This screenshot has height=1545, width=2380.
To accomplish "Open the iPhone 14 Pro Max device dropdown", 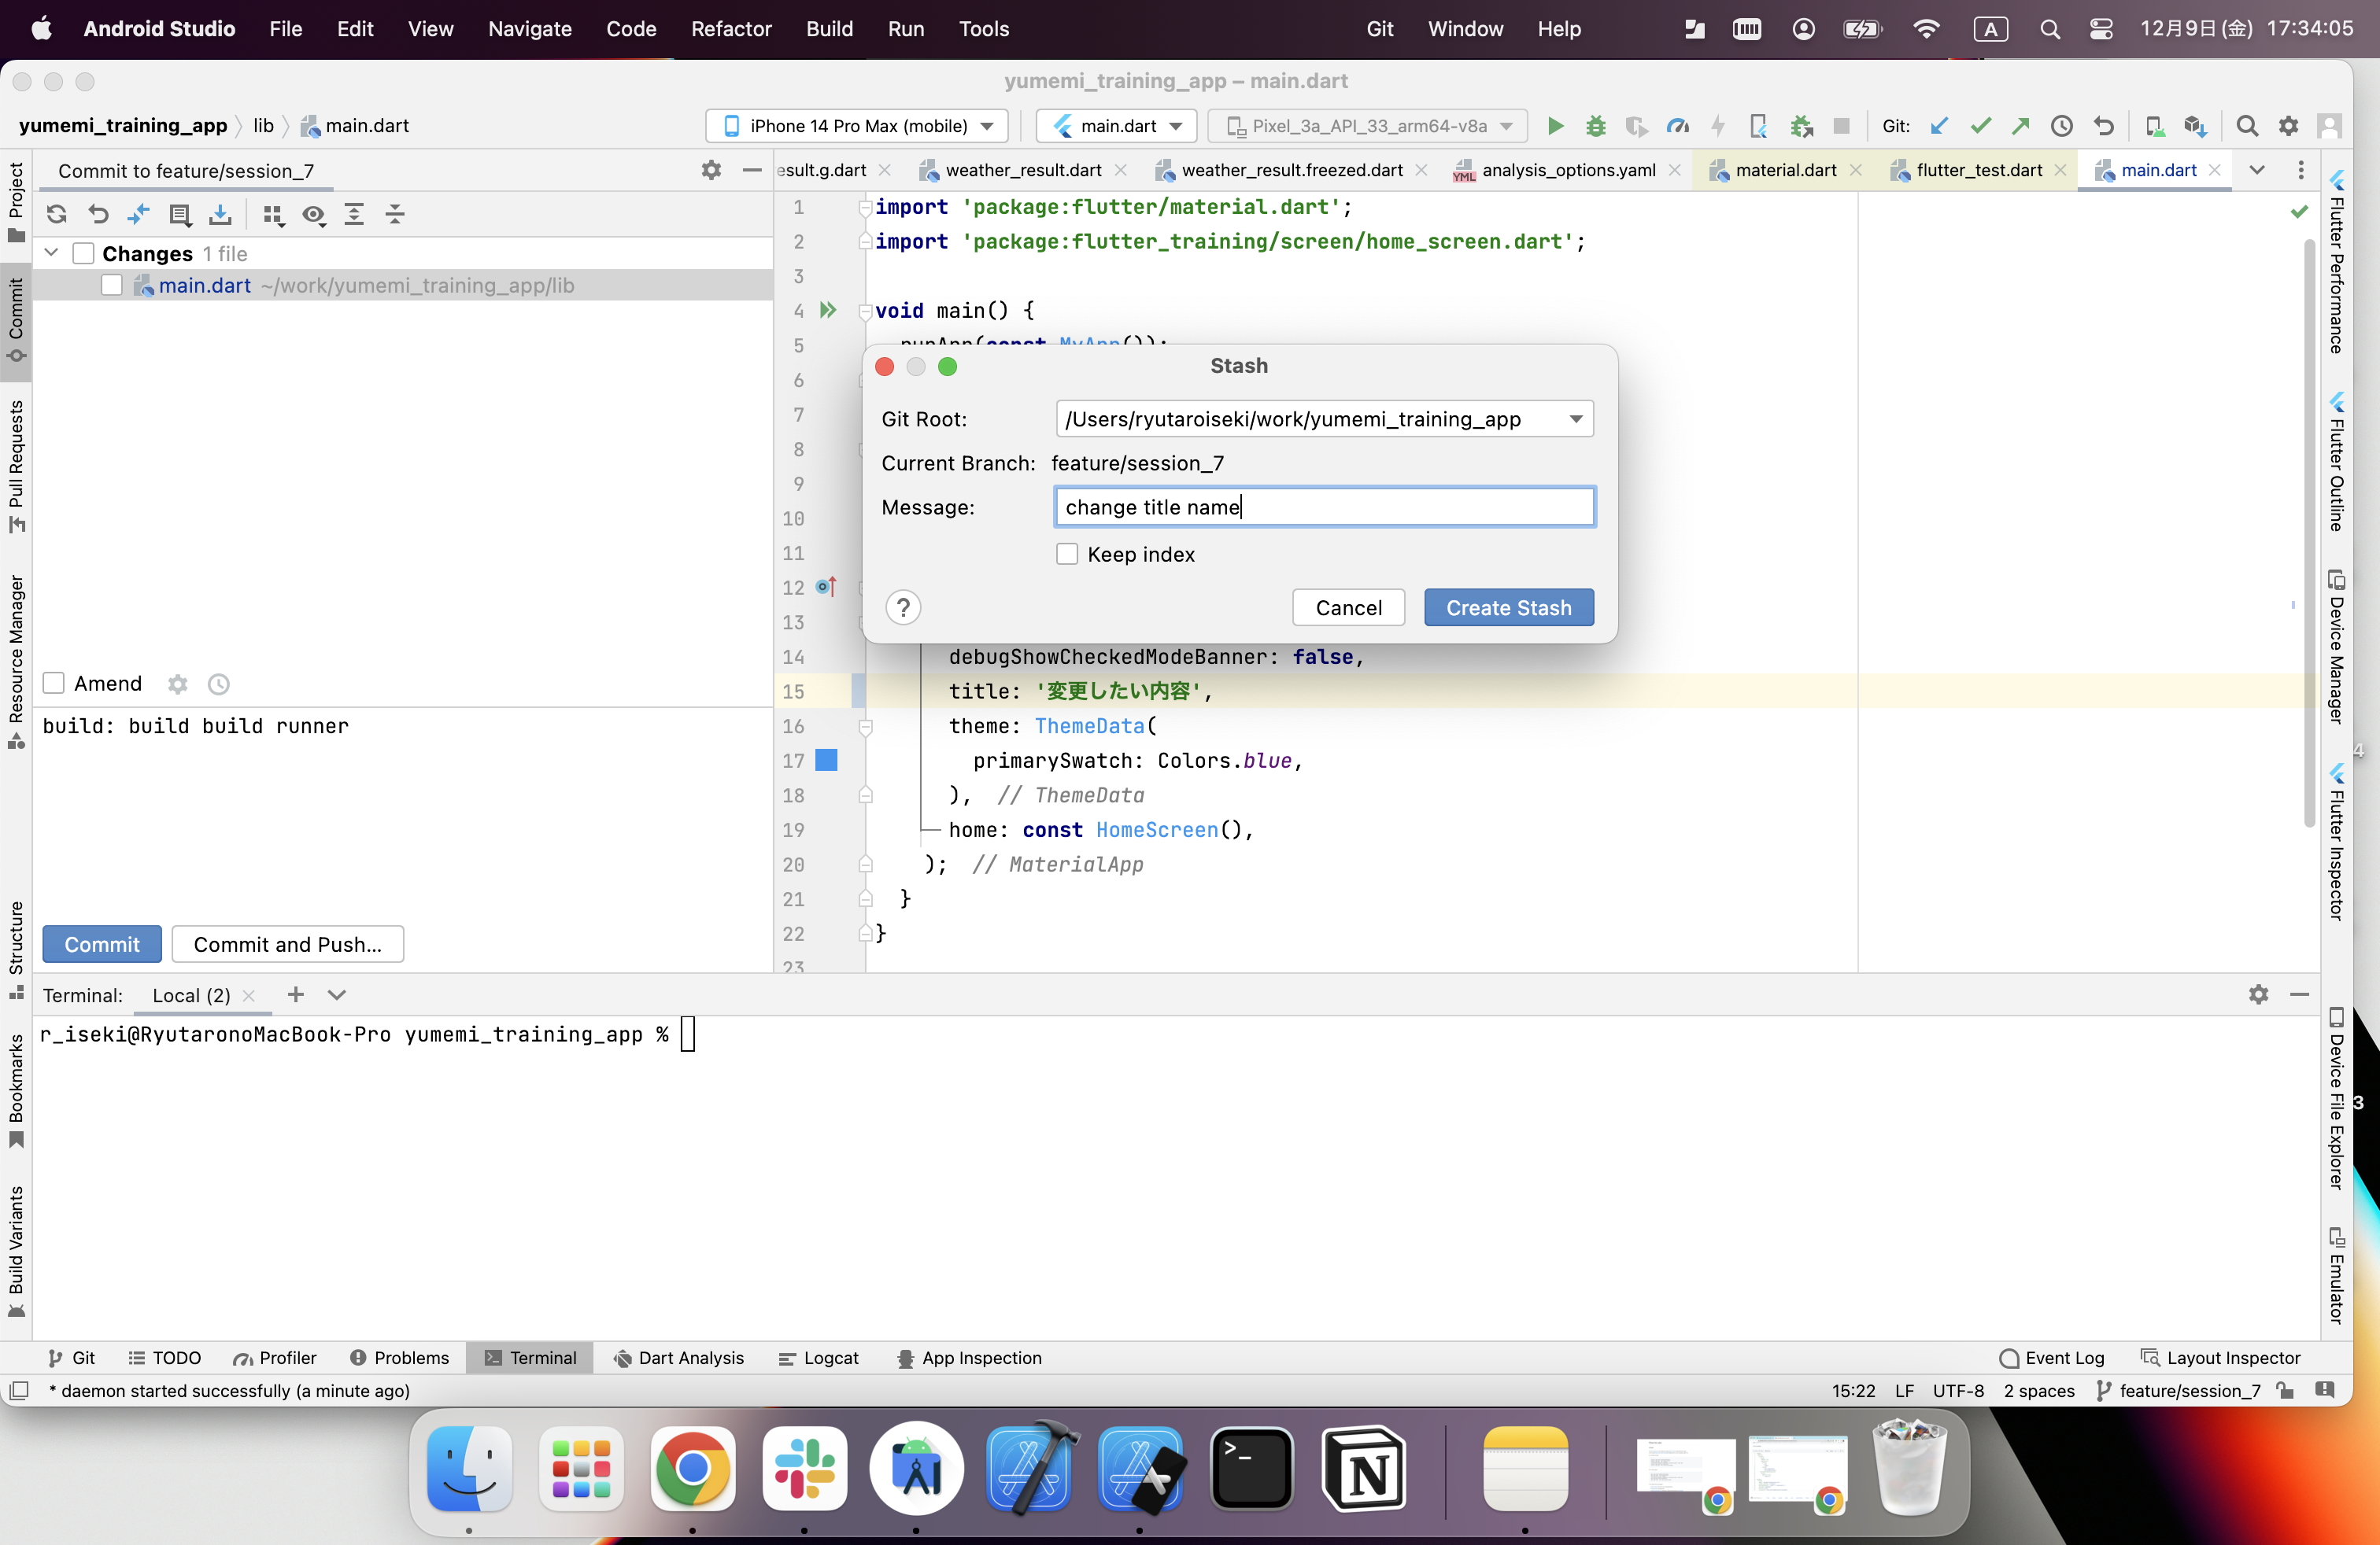I will click(858, 126).
